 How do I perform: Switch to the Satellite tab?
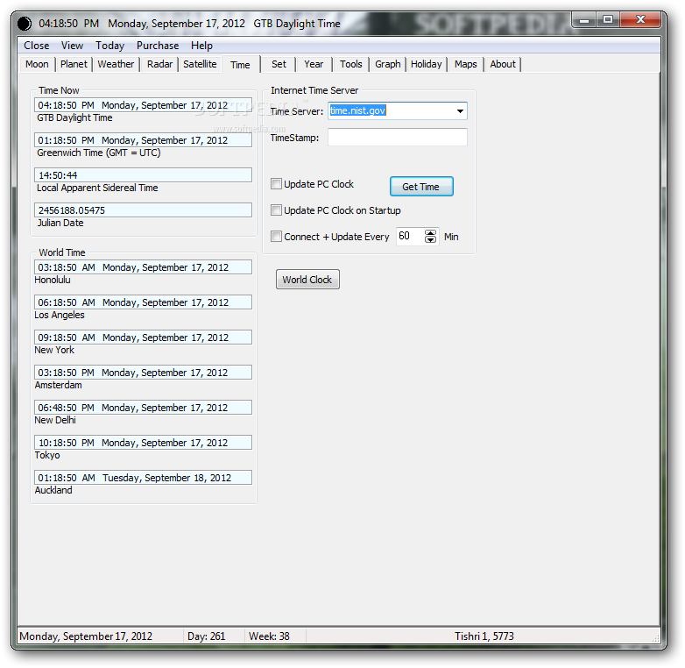(x=200, y=64)
